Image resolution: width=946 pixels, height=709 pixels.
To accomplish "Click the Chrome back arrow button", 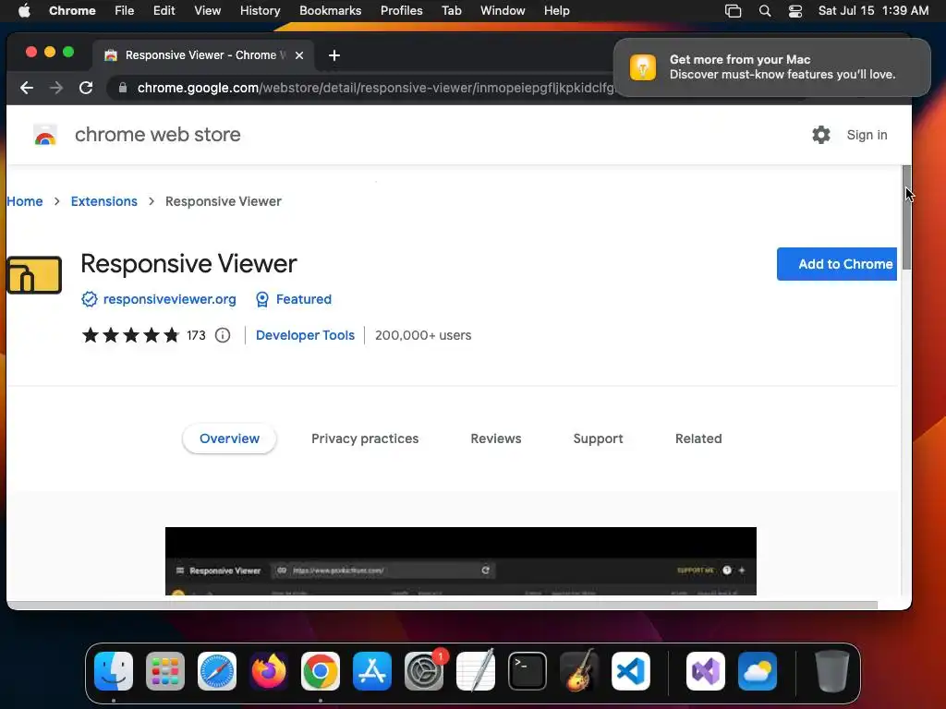I will pyautogui.click(x=27, y=88).
